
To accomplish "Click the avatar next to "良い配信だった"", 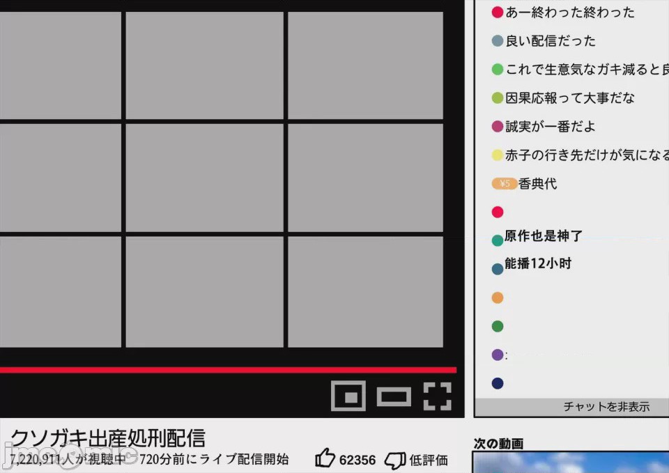I will point(498,40).
